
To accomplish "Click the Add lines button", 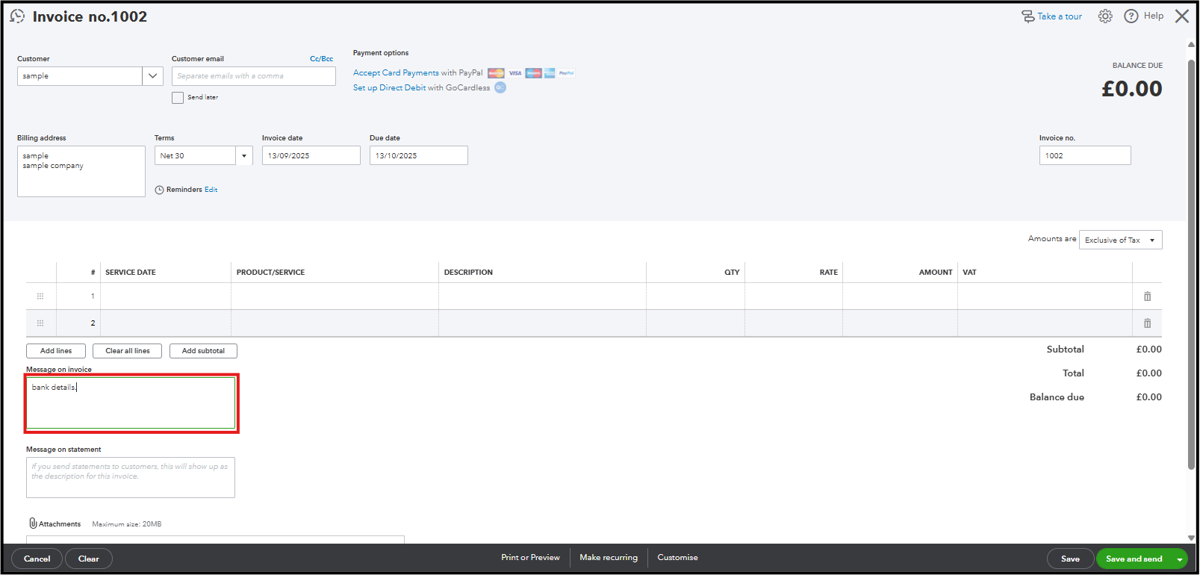I will coord(56,351).
